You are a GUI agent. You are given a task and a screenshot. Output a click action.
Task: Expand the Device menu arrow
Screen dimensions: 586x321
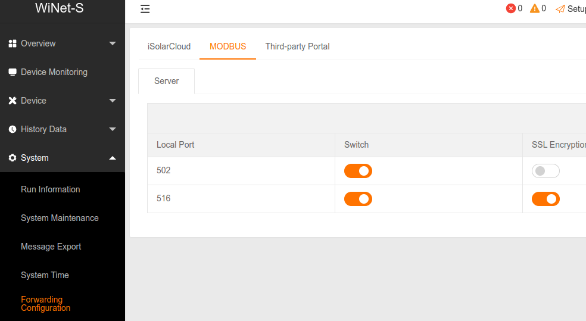[x=113, y=101]
